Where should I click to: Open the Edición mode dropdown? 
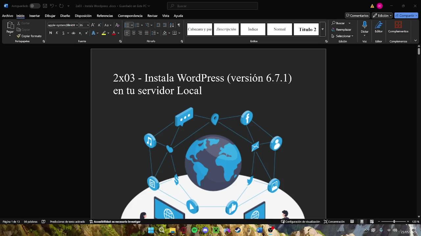click(382, 15)
